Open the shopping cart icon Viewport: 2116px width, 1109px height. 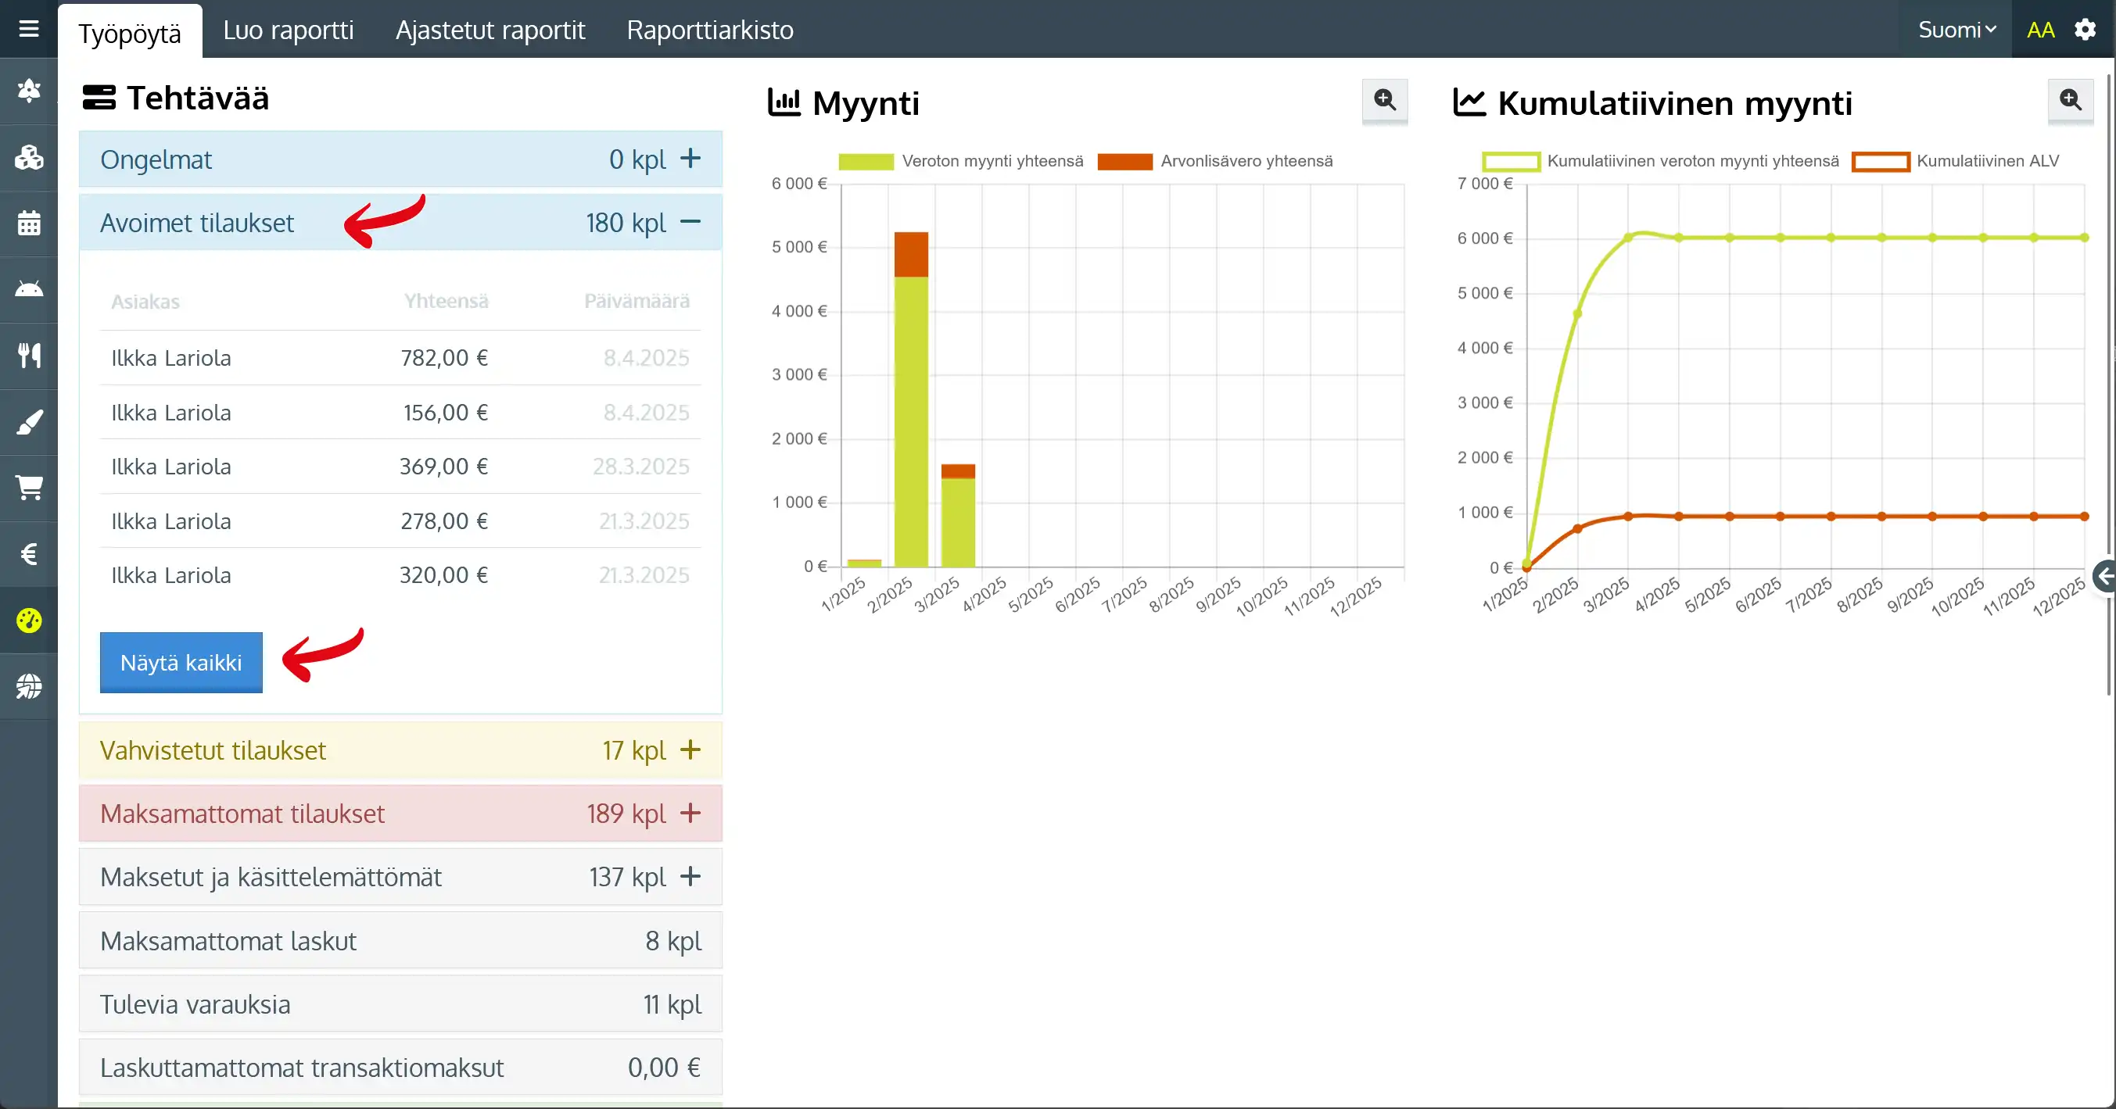pyautogui.click(x=29, y=488)
